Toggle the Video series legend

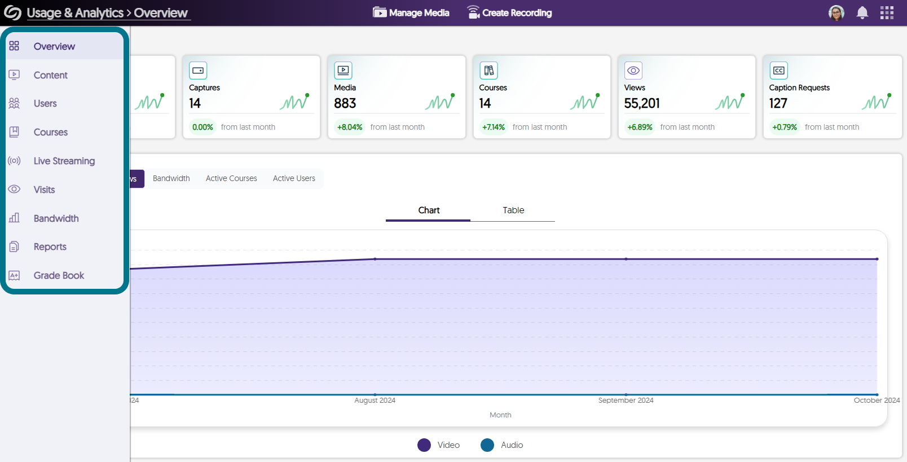click(x=424, y=445)
